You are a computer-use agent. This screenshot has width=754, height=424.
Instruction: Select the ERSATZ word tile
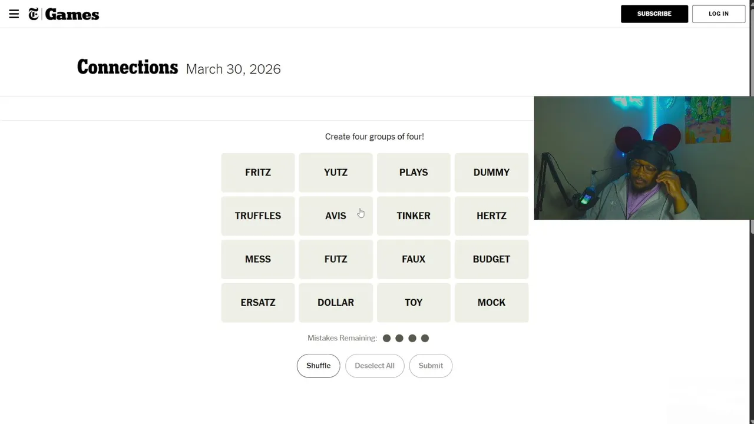pyautogui.click(x=258, y=303)
